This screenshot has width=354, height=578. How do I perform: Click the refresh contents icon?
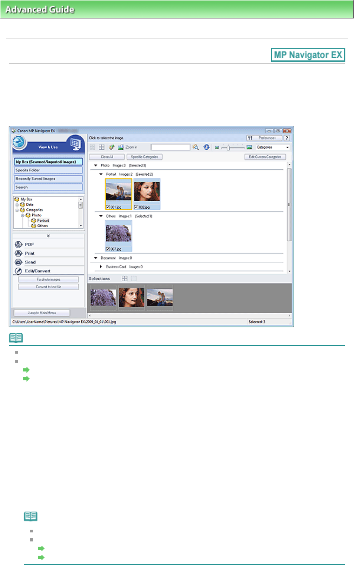(x=206, y=147)
